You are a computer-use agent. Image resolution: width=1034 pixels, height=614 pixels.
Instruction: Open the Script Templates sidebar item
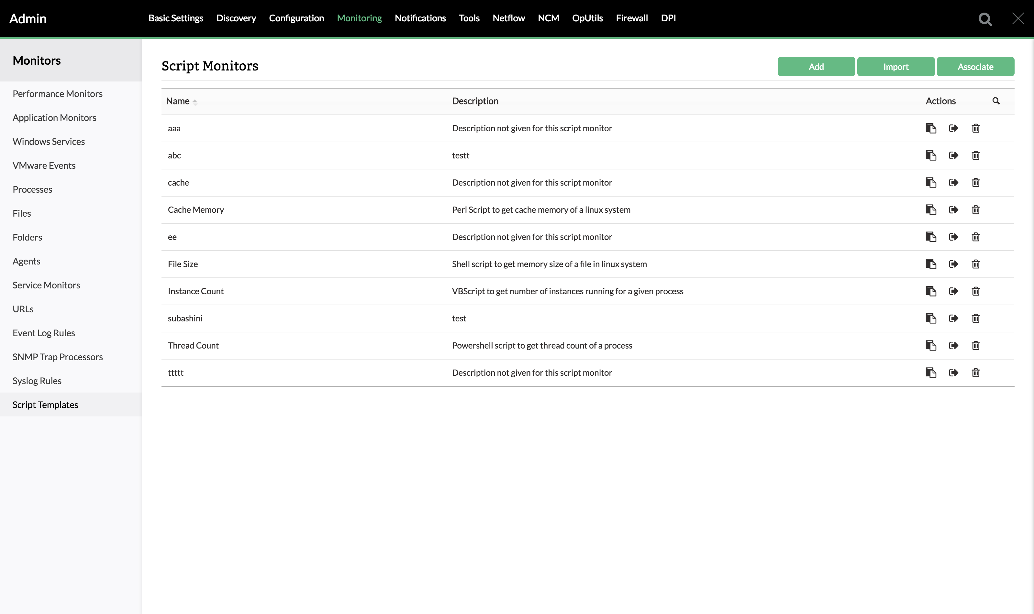tap(46, 404)
